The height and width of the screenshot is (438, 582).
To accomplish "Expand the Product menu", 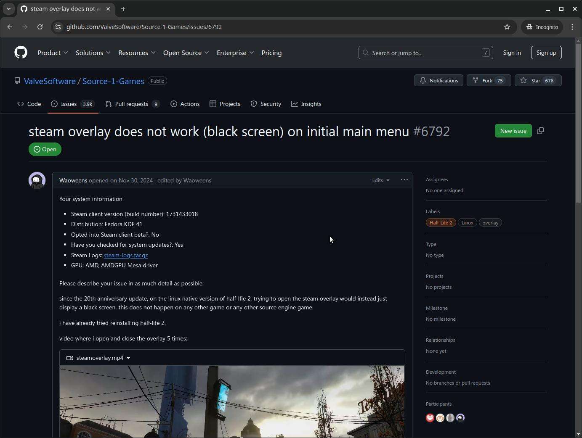I will (x=53, y=53).
